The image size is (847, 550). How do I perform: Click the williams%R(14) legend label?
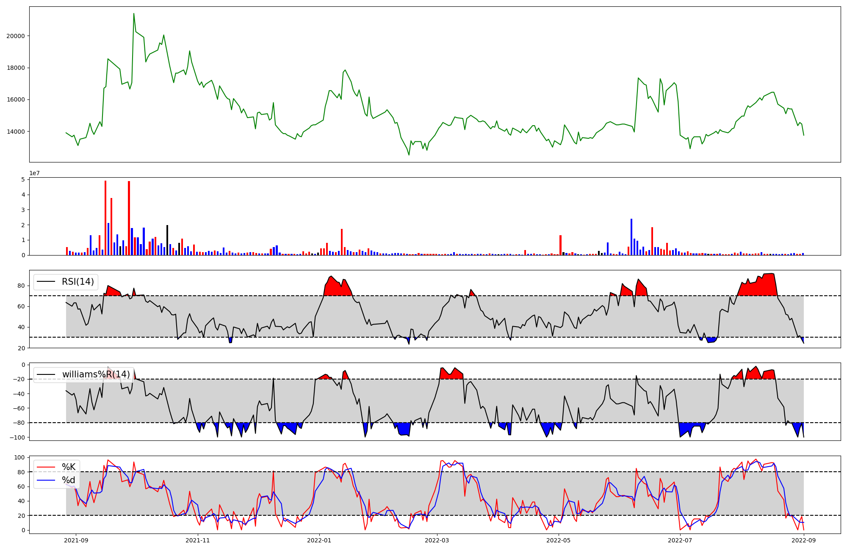click(x=96, y=374)
